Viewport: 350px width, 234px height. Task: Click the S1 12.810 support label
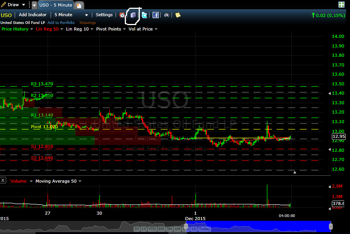[42, 146]
